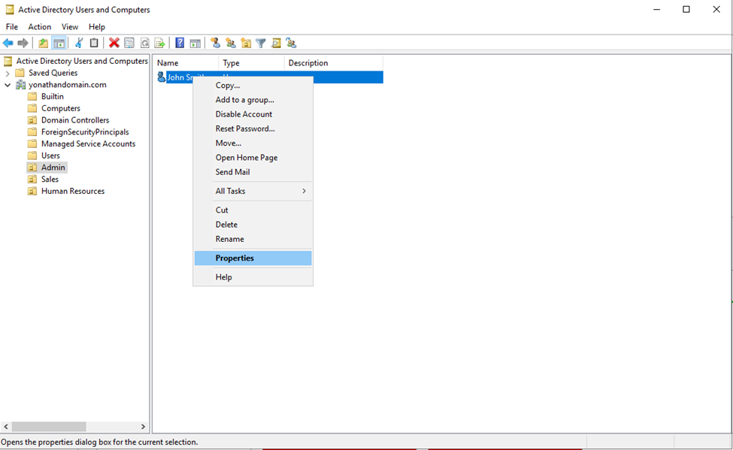Select Active Directory Users and Computers root
The image size is (733, 450).
[82, 61]
